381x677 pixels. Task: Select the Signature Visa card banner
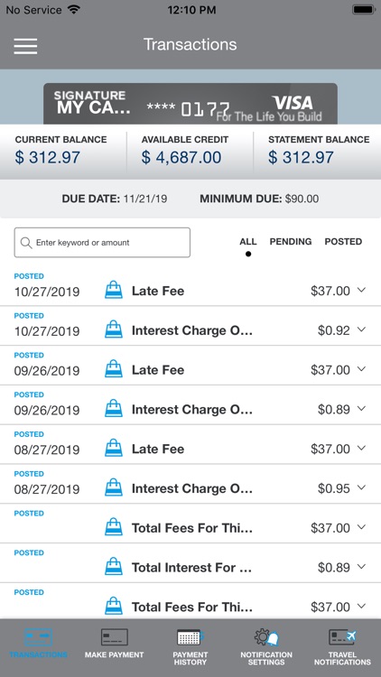[190, 104]
